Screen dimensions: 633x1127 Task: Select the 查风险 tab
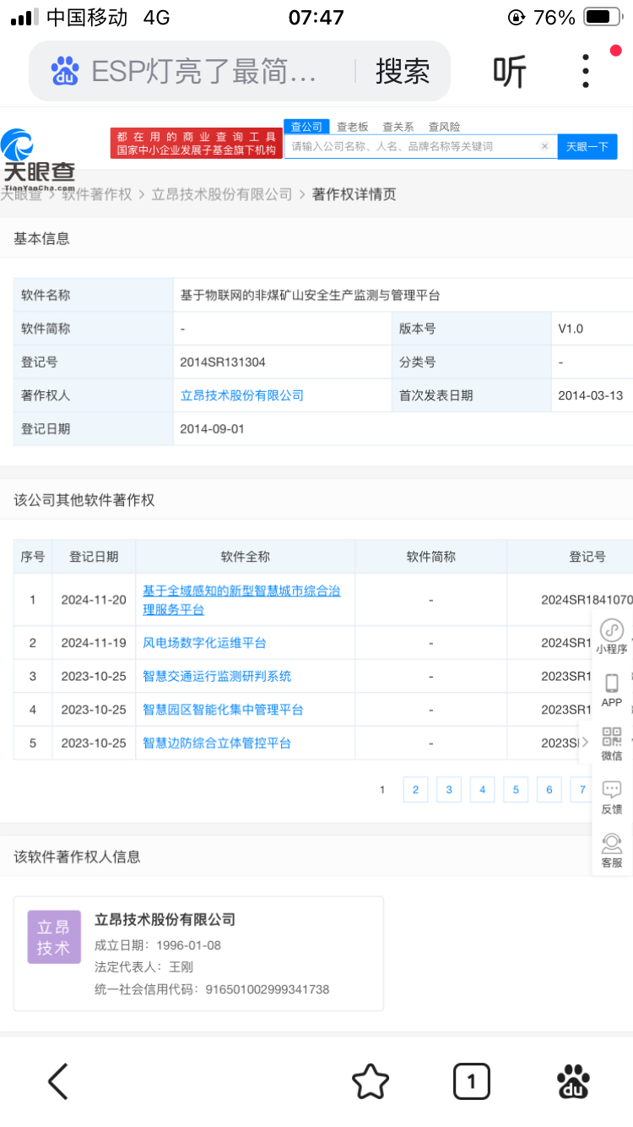444,127
